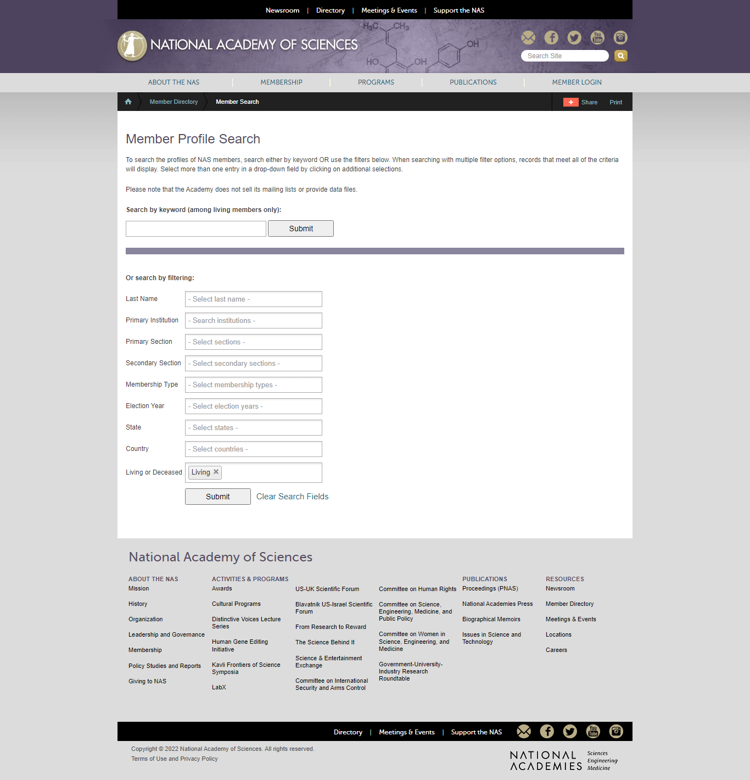The width and height of the screenshot is (750, 780).
Task: Click Clear Search Fields link
Action: [x=292, y=497]
